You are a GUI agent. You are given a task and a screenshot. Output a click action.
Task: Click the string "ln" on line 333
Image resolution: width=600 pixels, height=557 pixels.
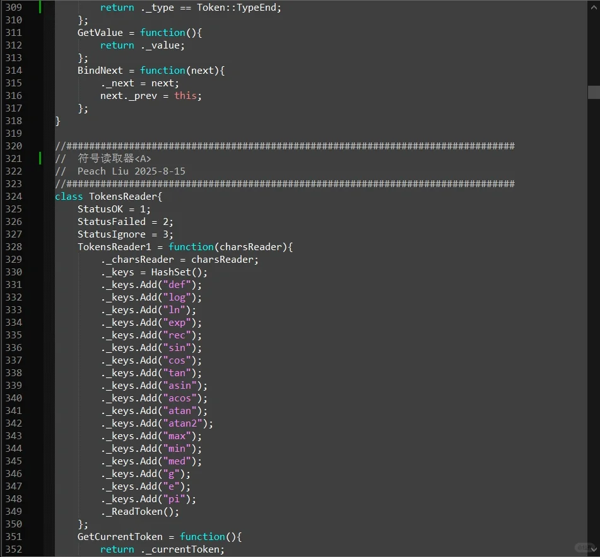(x=174, y=310)
